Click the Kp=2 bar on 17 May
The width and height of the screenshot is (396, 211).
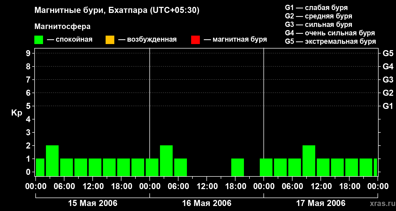(x=309, y=161)
